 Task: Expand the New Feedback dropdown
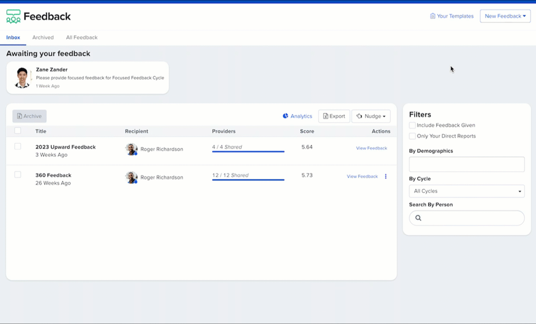click(505, 16)
